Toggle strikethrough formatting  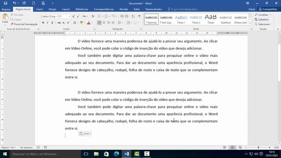tap(59, 23)
